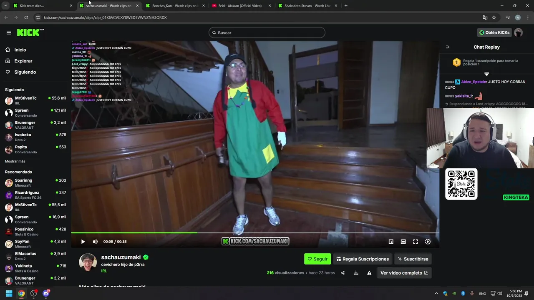Open Ricardriguez recommended channel
Viewport: 534px width, 300px height.
click(x=35, y=195)
